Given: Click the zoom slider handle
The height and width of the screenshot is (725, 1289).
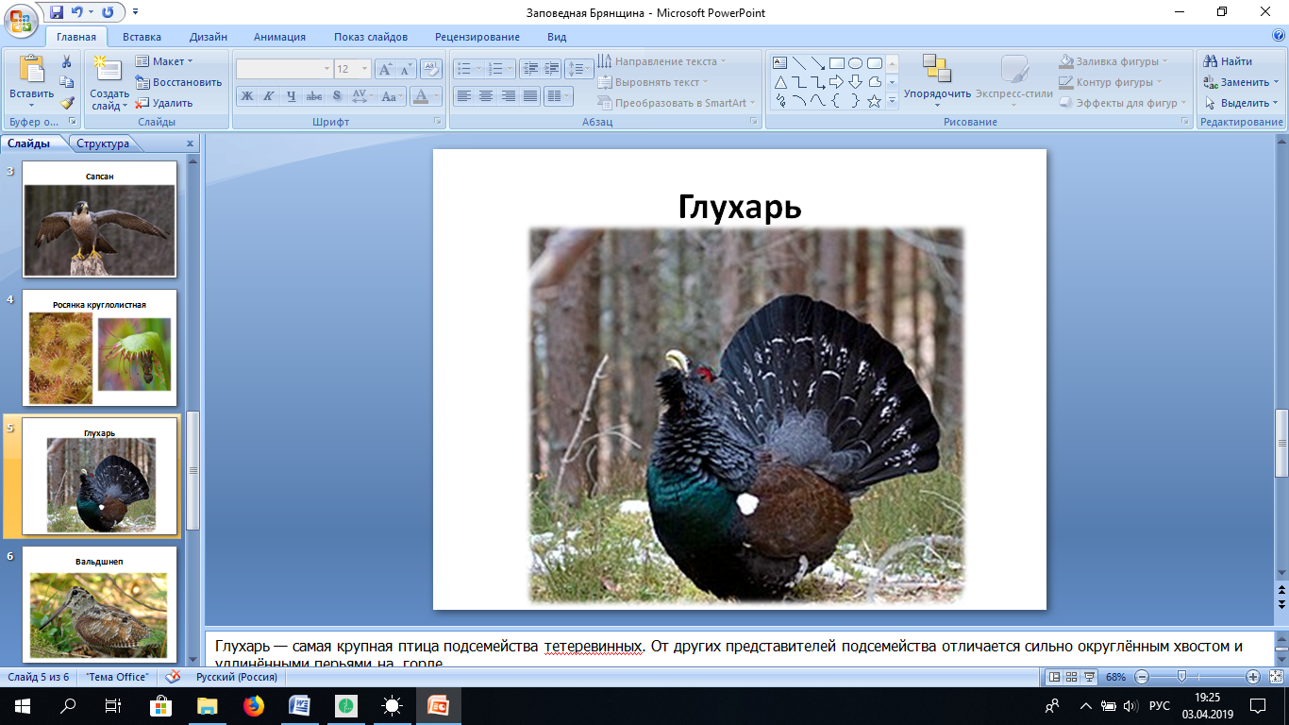Looking at the screenshot, I should click(1181, 677).
